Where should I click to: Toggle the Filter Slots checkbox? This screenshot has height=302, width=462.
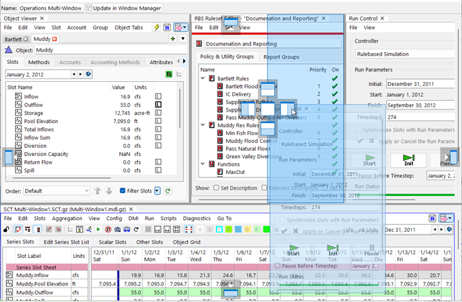pyautogui.click(x=122, y=191)
